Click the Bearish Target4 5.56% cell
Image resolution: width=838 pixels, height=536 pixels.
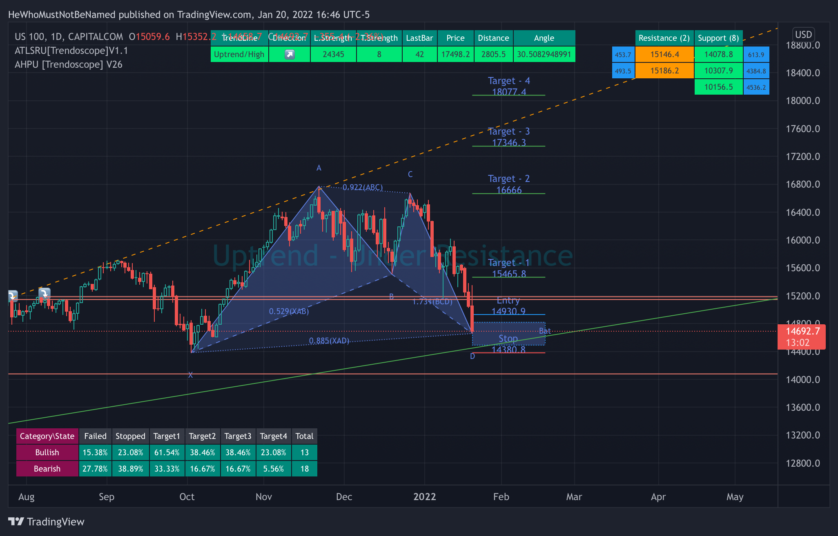[x=274, y=469]
